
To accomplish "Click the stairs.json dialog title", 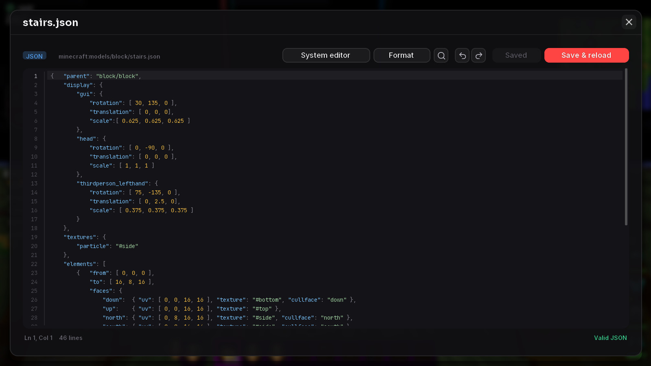I will (x=50, y=22).
